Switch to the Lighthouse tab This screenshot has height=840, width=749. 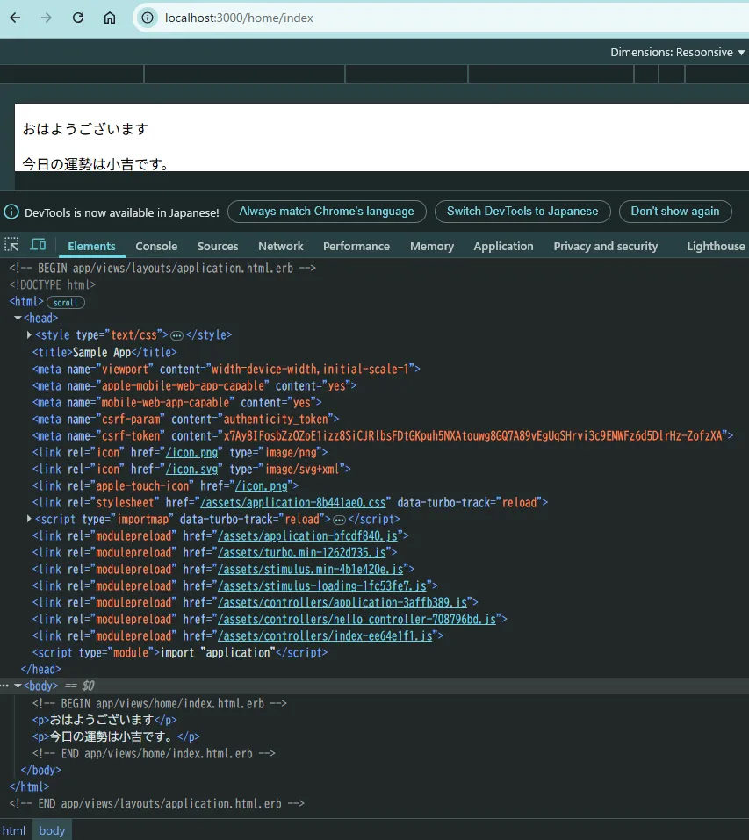point(716,246)
